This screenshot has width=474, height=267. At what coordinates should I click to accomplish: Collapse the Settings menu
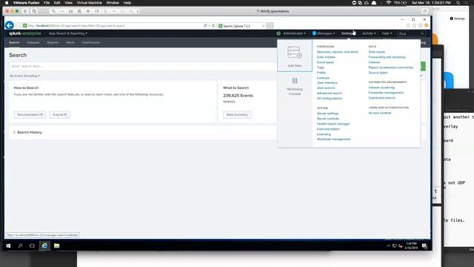click(x=347, y=33)
